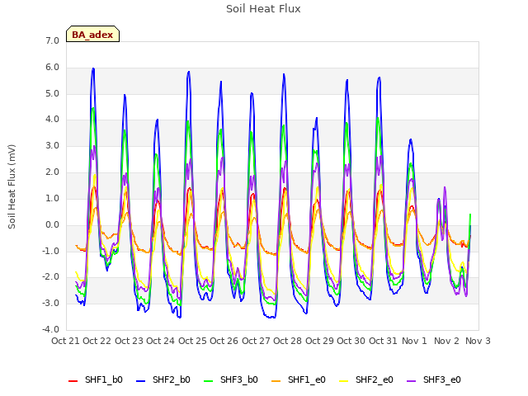Click the Oct 22 x-axis tick label

tap(97, 341)
